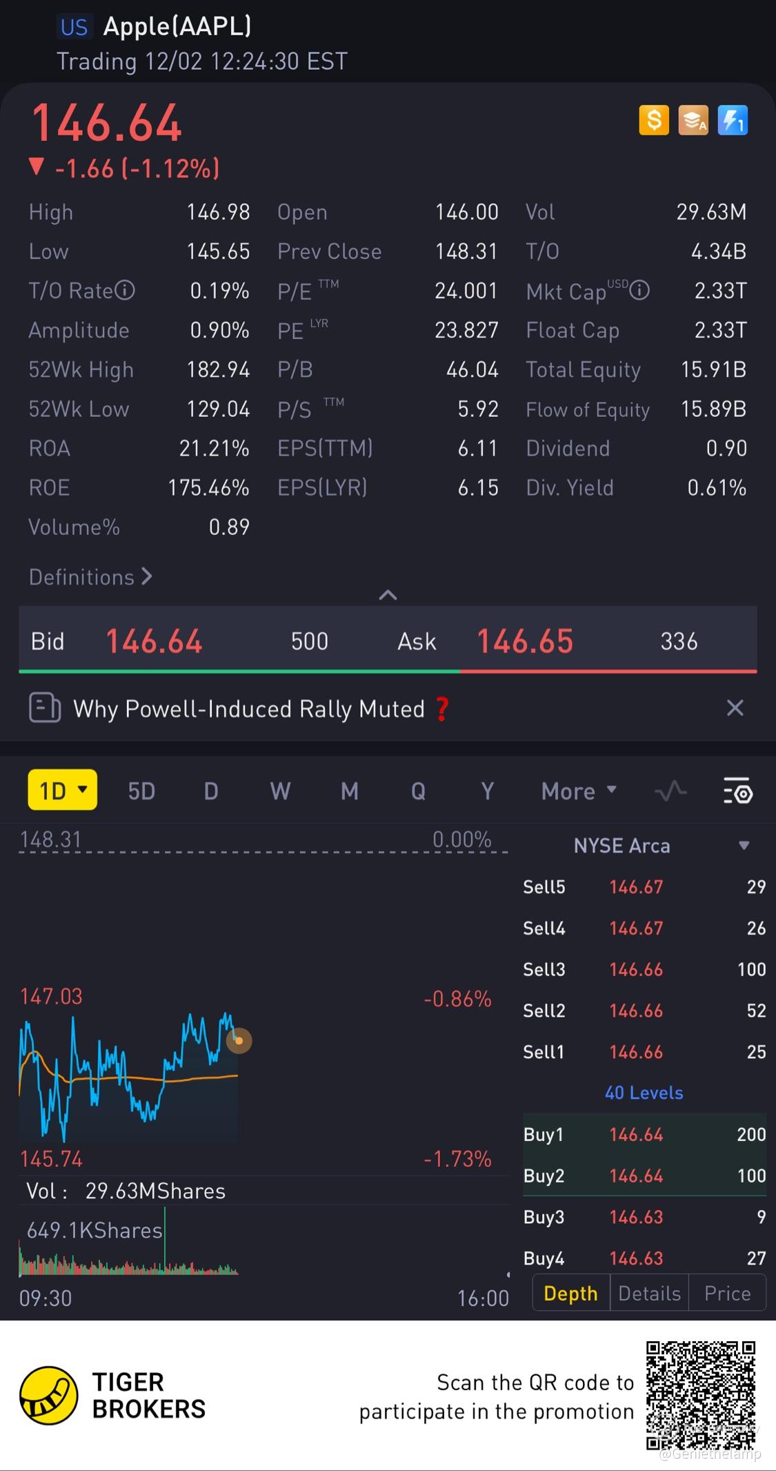Switch order book to Depth view
The image size is (776, 1471).
tap(570, 1293)
